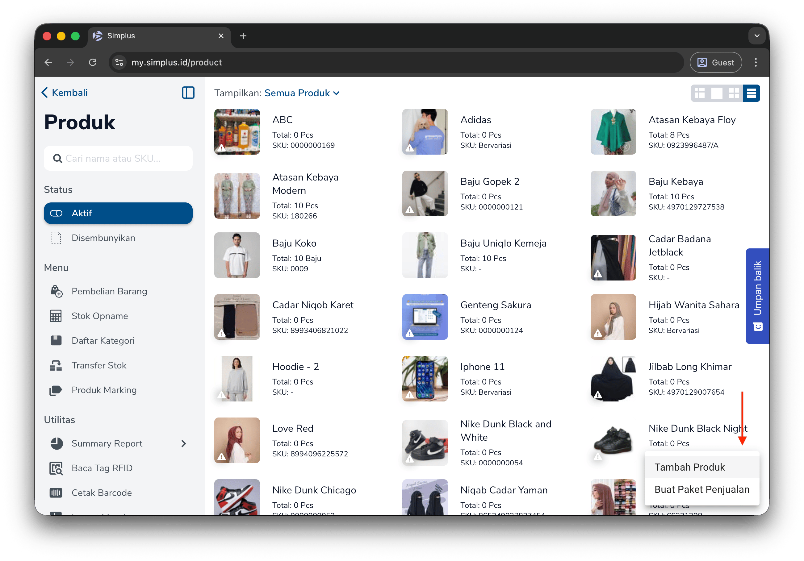Viewport: 804px width, 561px height.
Task: Open Baju Uniqlo Kemeja product
Action: [425, 255]
